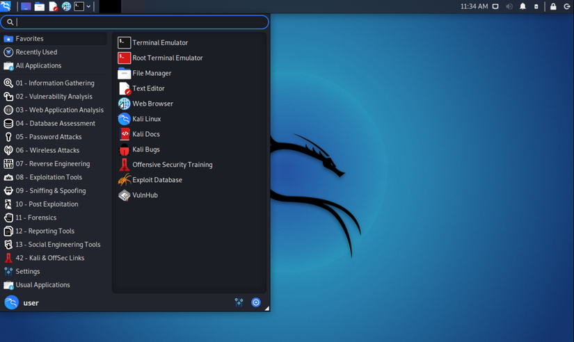Open 04 - Database Assessment category
Image resolution: width=574 pixels, height=342 pixels.
(54, 123)
